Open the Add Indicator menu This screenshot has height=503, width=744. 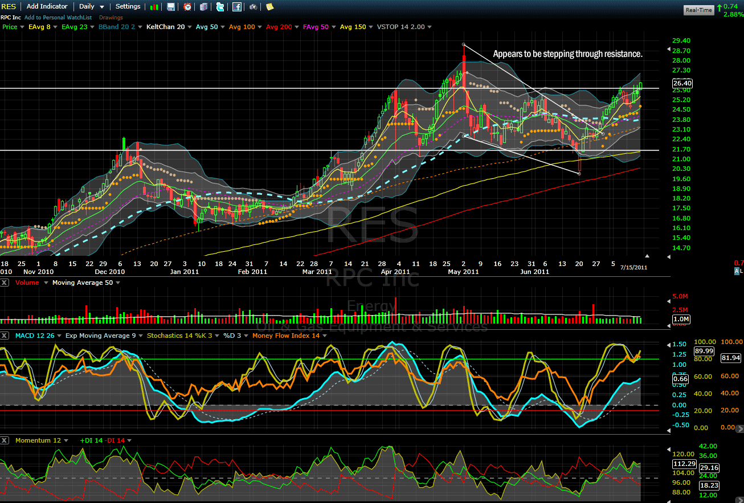47,7
